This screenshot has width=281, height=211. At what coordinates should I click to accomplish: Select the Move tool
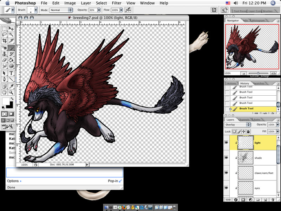pyautogui.click(x=11, y=29)
